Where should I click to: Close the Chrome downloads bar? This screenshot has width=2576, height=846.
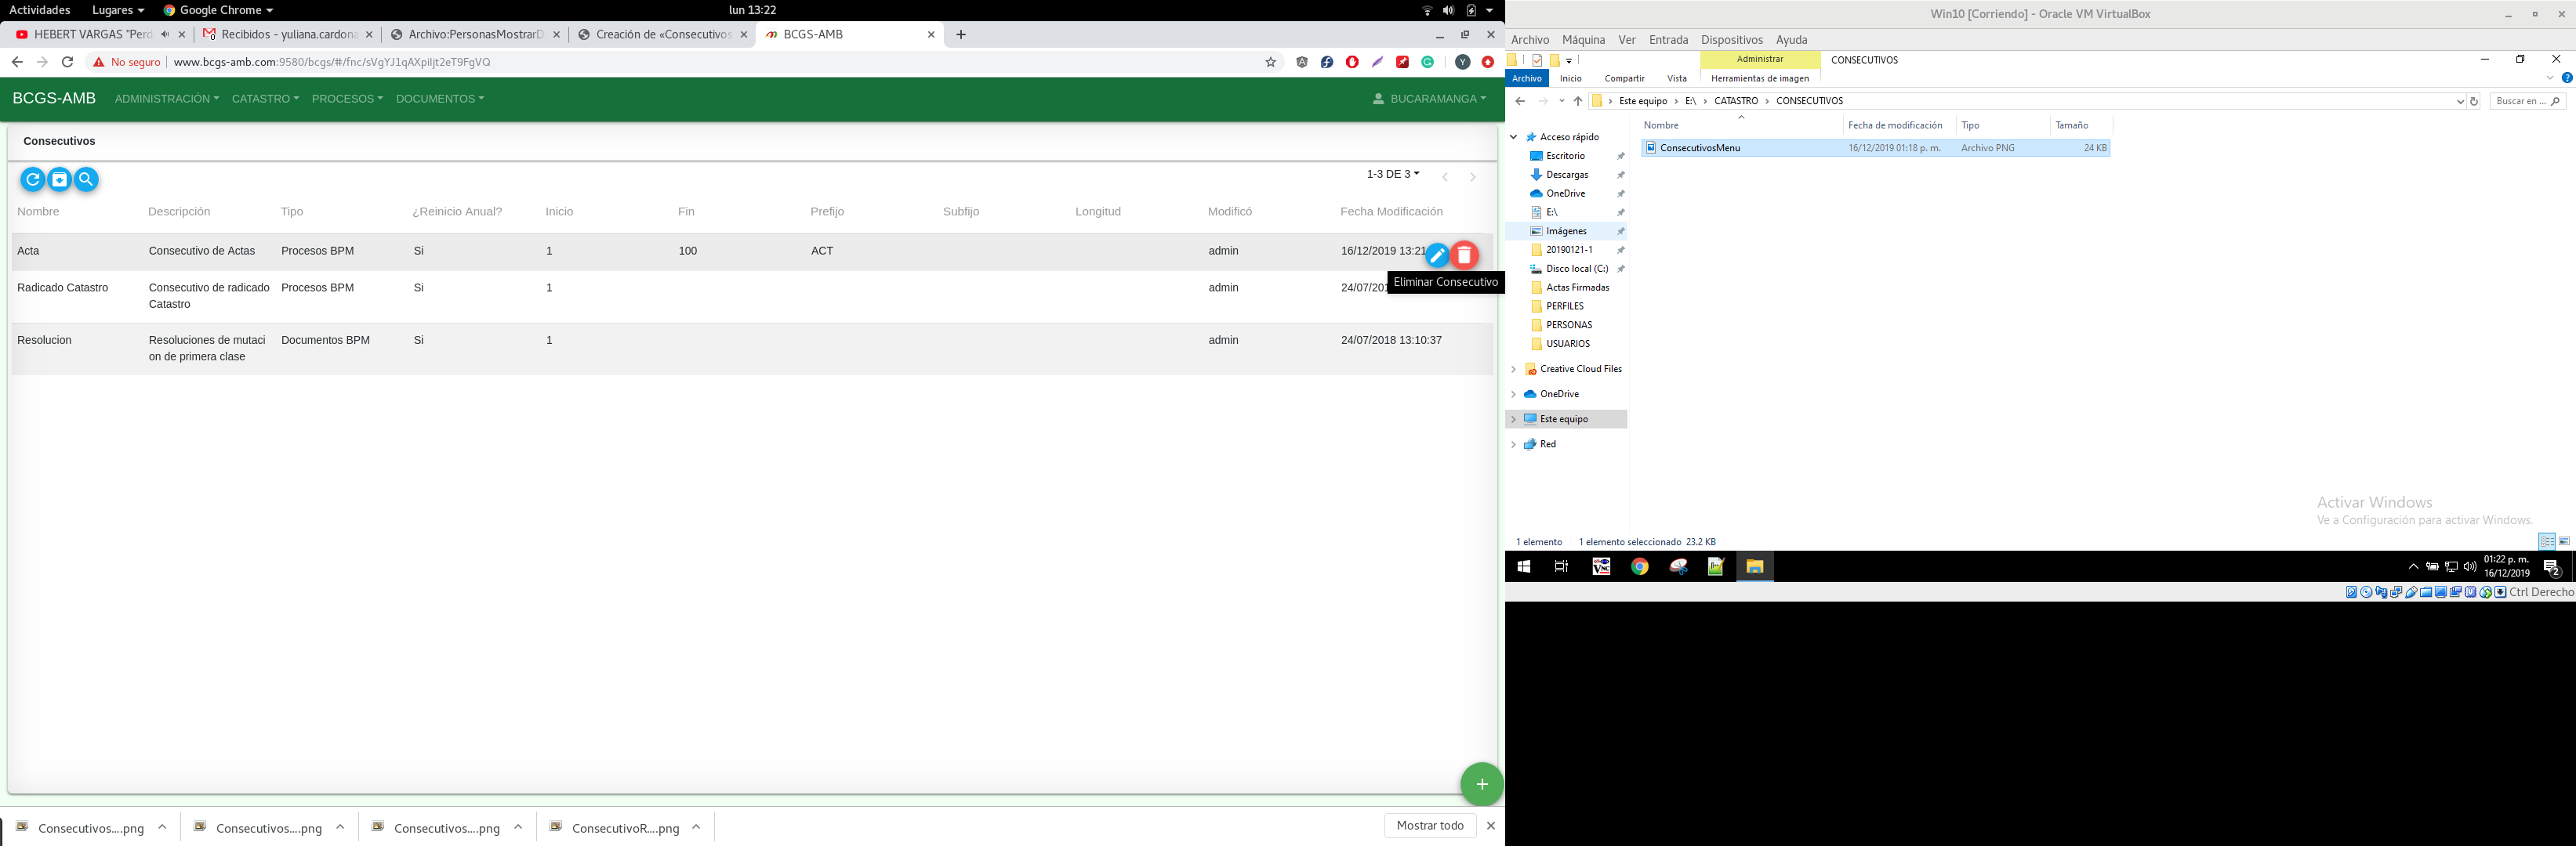(x=1491, y=826)
